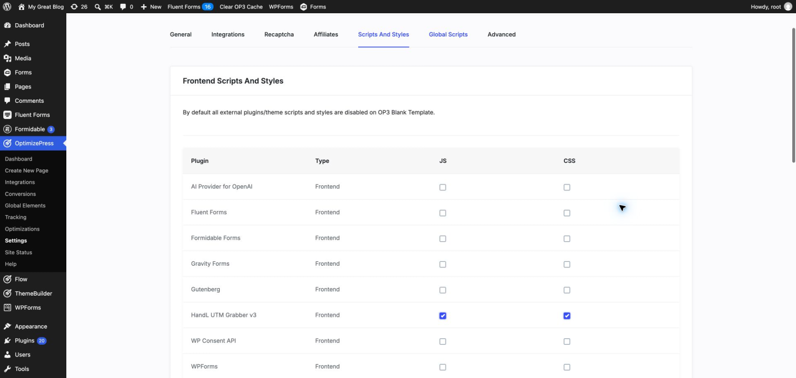Enable JS for AI Provider for OpenAI

pyautogui.click(x=443, y=187)
